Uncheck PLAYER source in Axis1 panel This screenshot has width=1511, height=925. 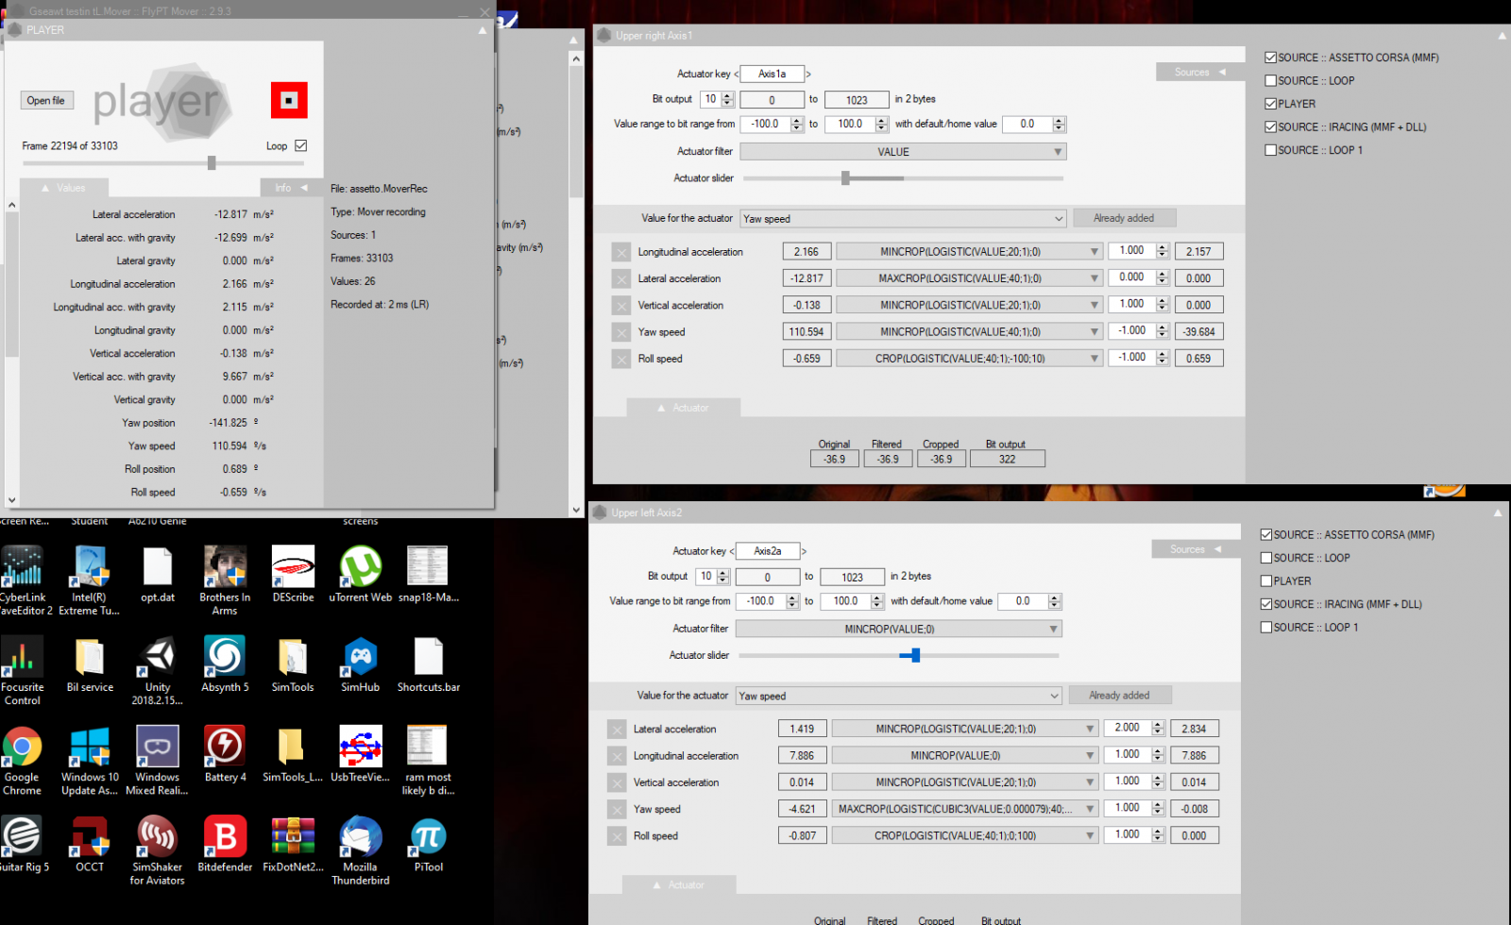coord(1271,104)
